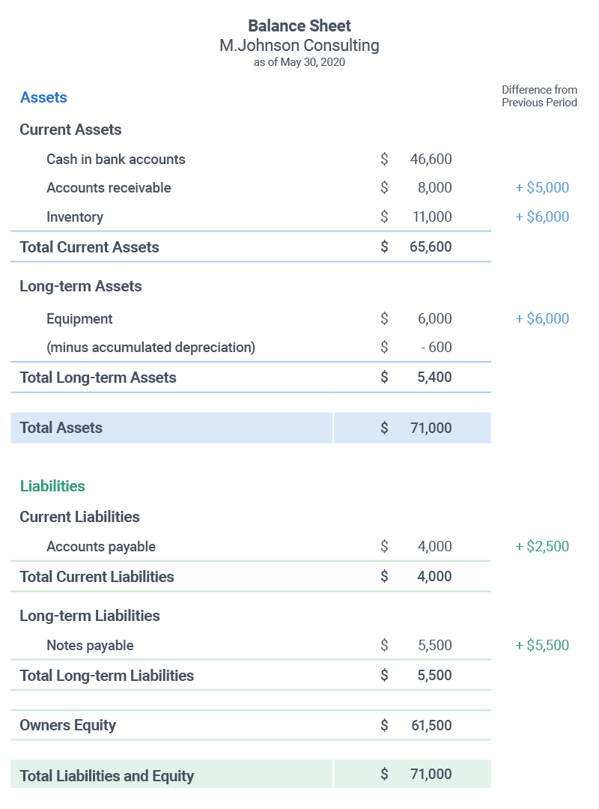Select the Inventory amount 11,000

tap(432, 217)
